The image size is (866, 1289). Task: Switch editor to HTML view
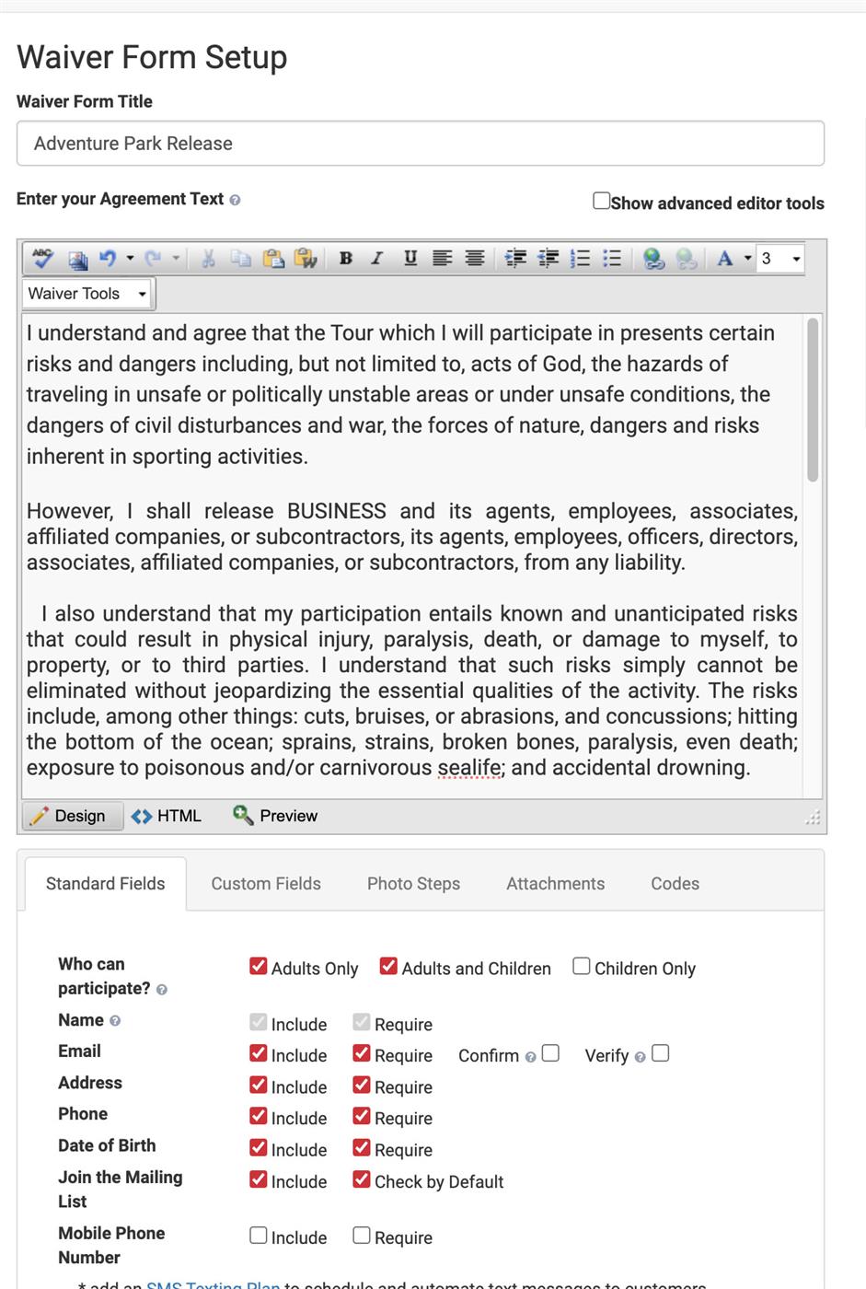point(167,816)
